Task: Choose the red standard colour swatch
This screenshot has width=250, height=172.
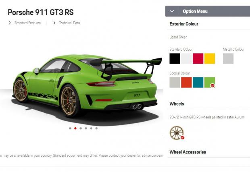Action: click(x=198, y=58)
